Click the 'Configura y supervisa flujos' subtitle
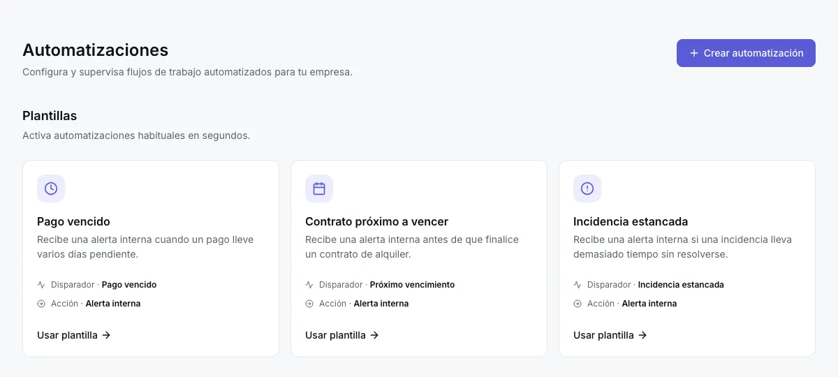838x377 pixels. [x=187, y=72]
